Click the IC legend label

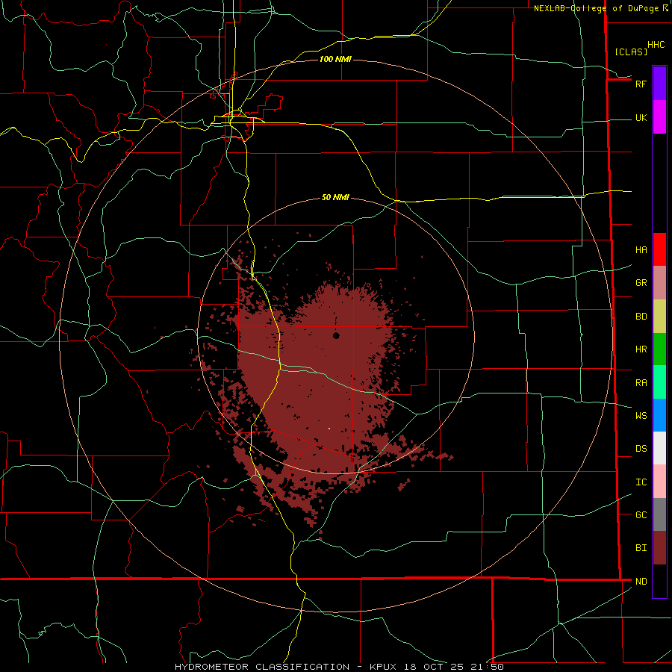[x=641, y=482]
